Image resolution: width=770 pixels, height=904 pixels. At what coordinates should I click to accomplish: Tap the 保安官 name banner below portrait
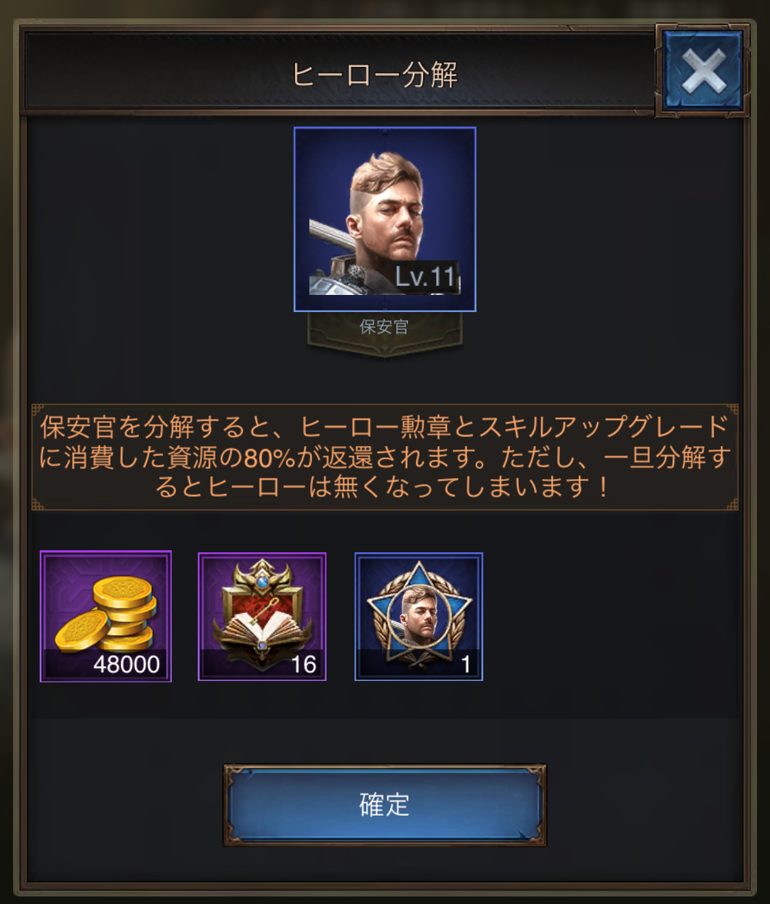(x=385, y=328)
